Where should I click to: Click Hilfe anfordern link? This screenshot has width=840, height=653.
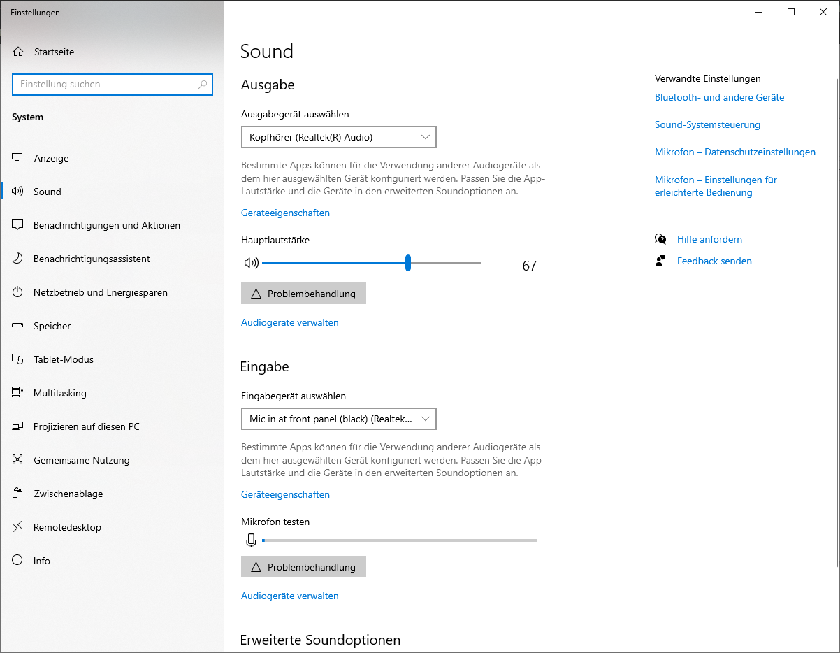point(709,239)
